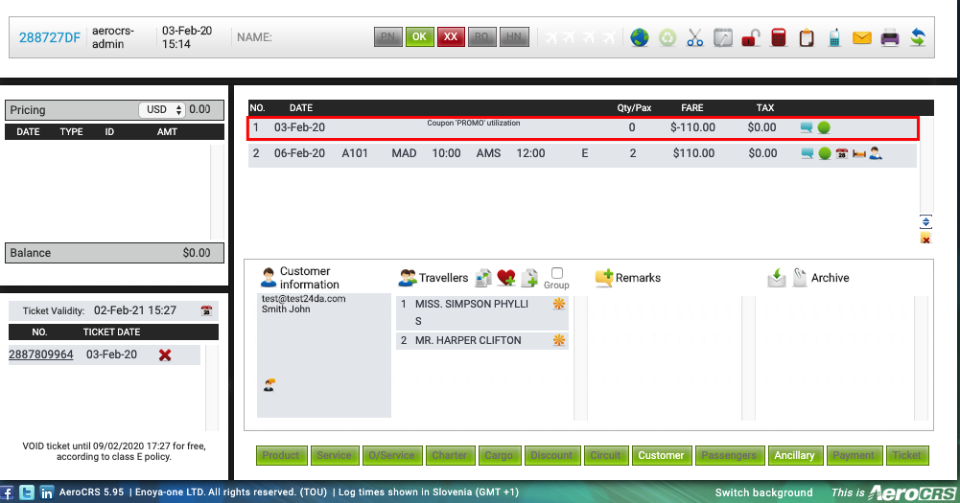Add a remark with yellow bubble plus icon
This screenshot has width=960, height=503.
pos(603,278)
